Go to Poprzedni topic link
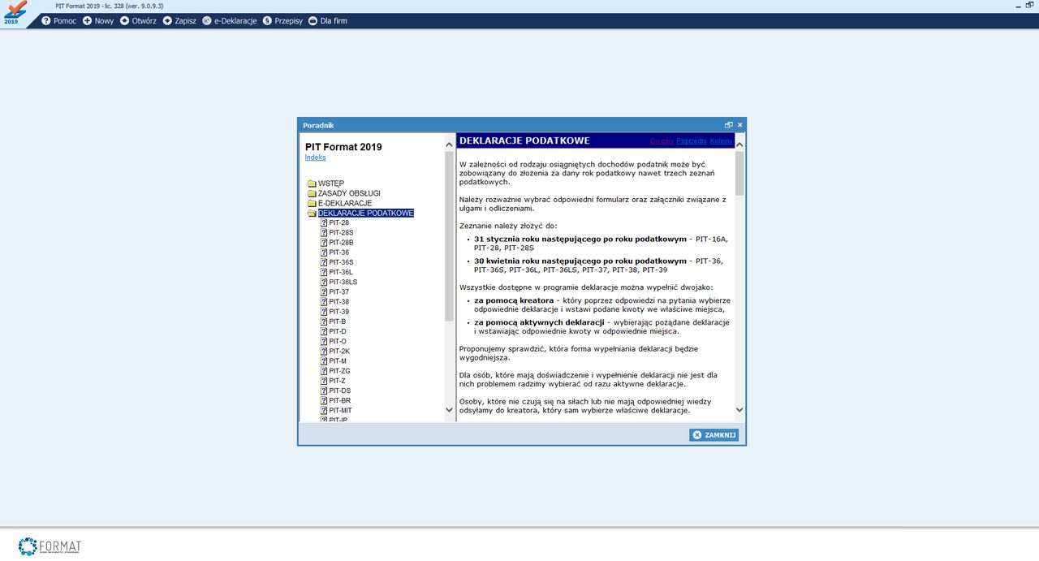 [692, 141]
